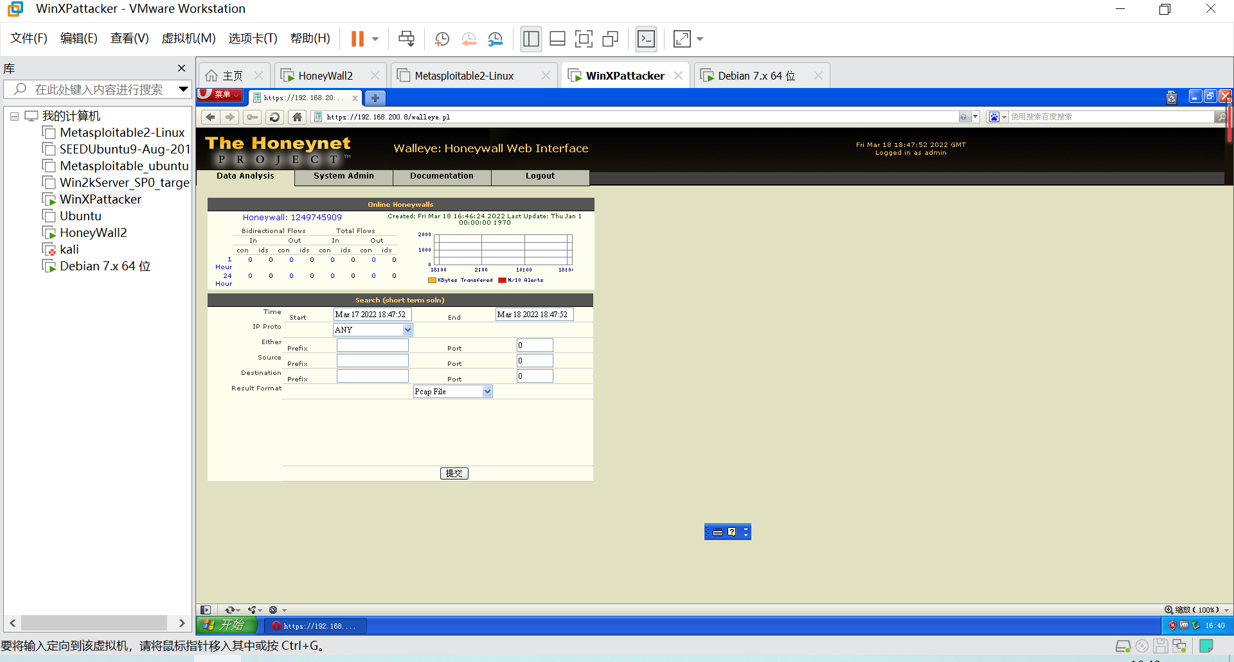Open the Result Format Pcap File dropdown
Viewport: 1234px width, 662px height.
pos(453,392)
